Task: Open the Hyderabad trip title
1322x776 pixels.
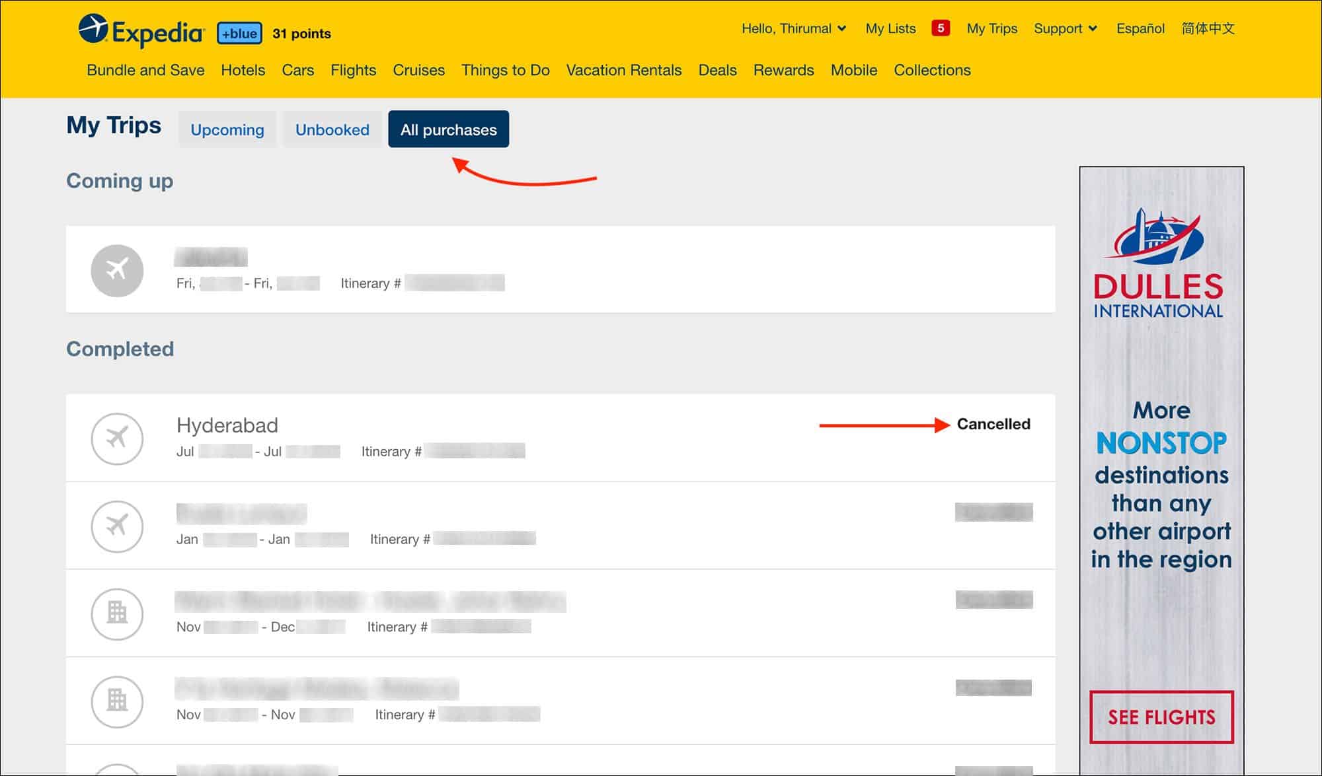Action: (227, 425)
